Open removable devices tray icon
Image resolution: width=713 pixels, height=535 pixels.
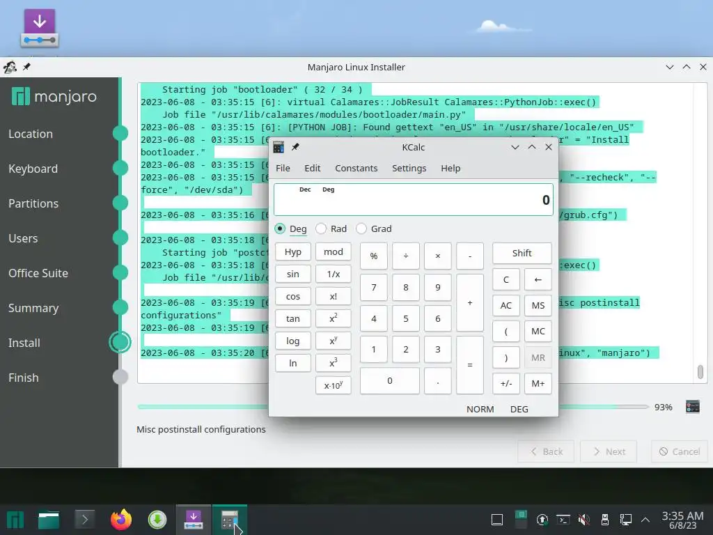(605, 520)
